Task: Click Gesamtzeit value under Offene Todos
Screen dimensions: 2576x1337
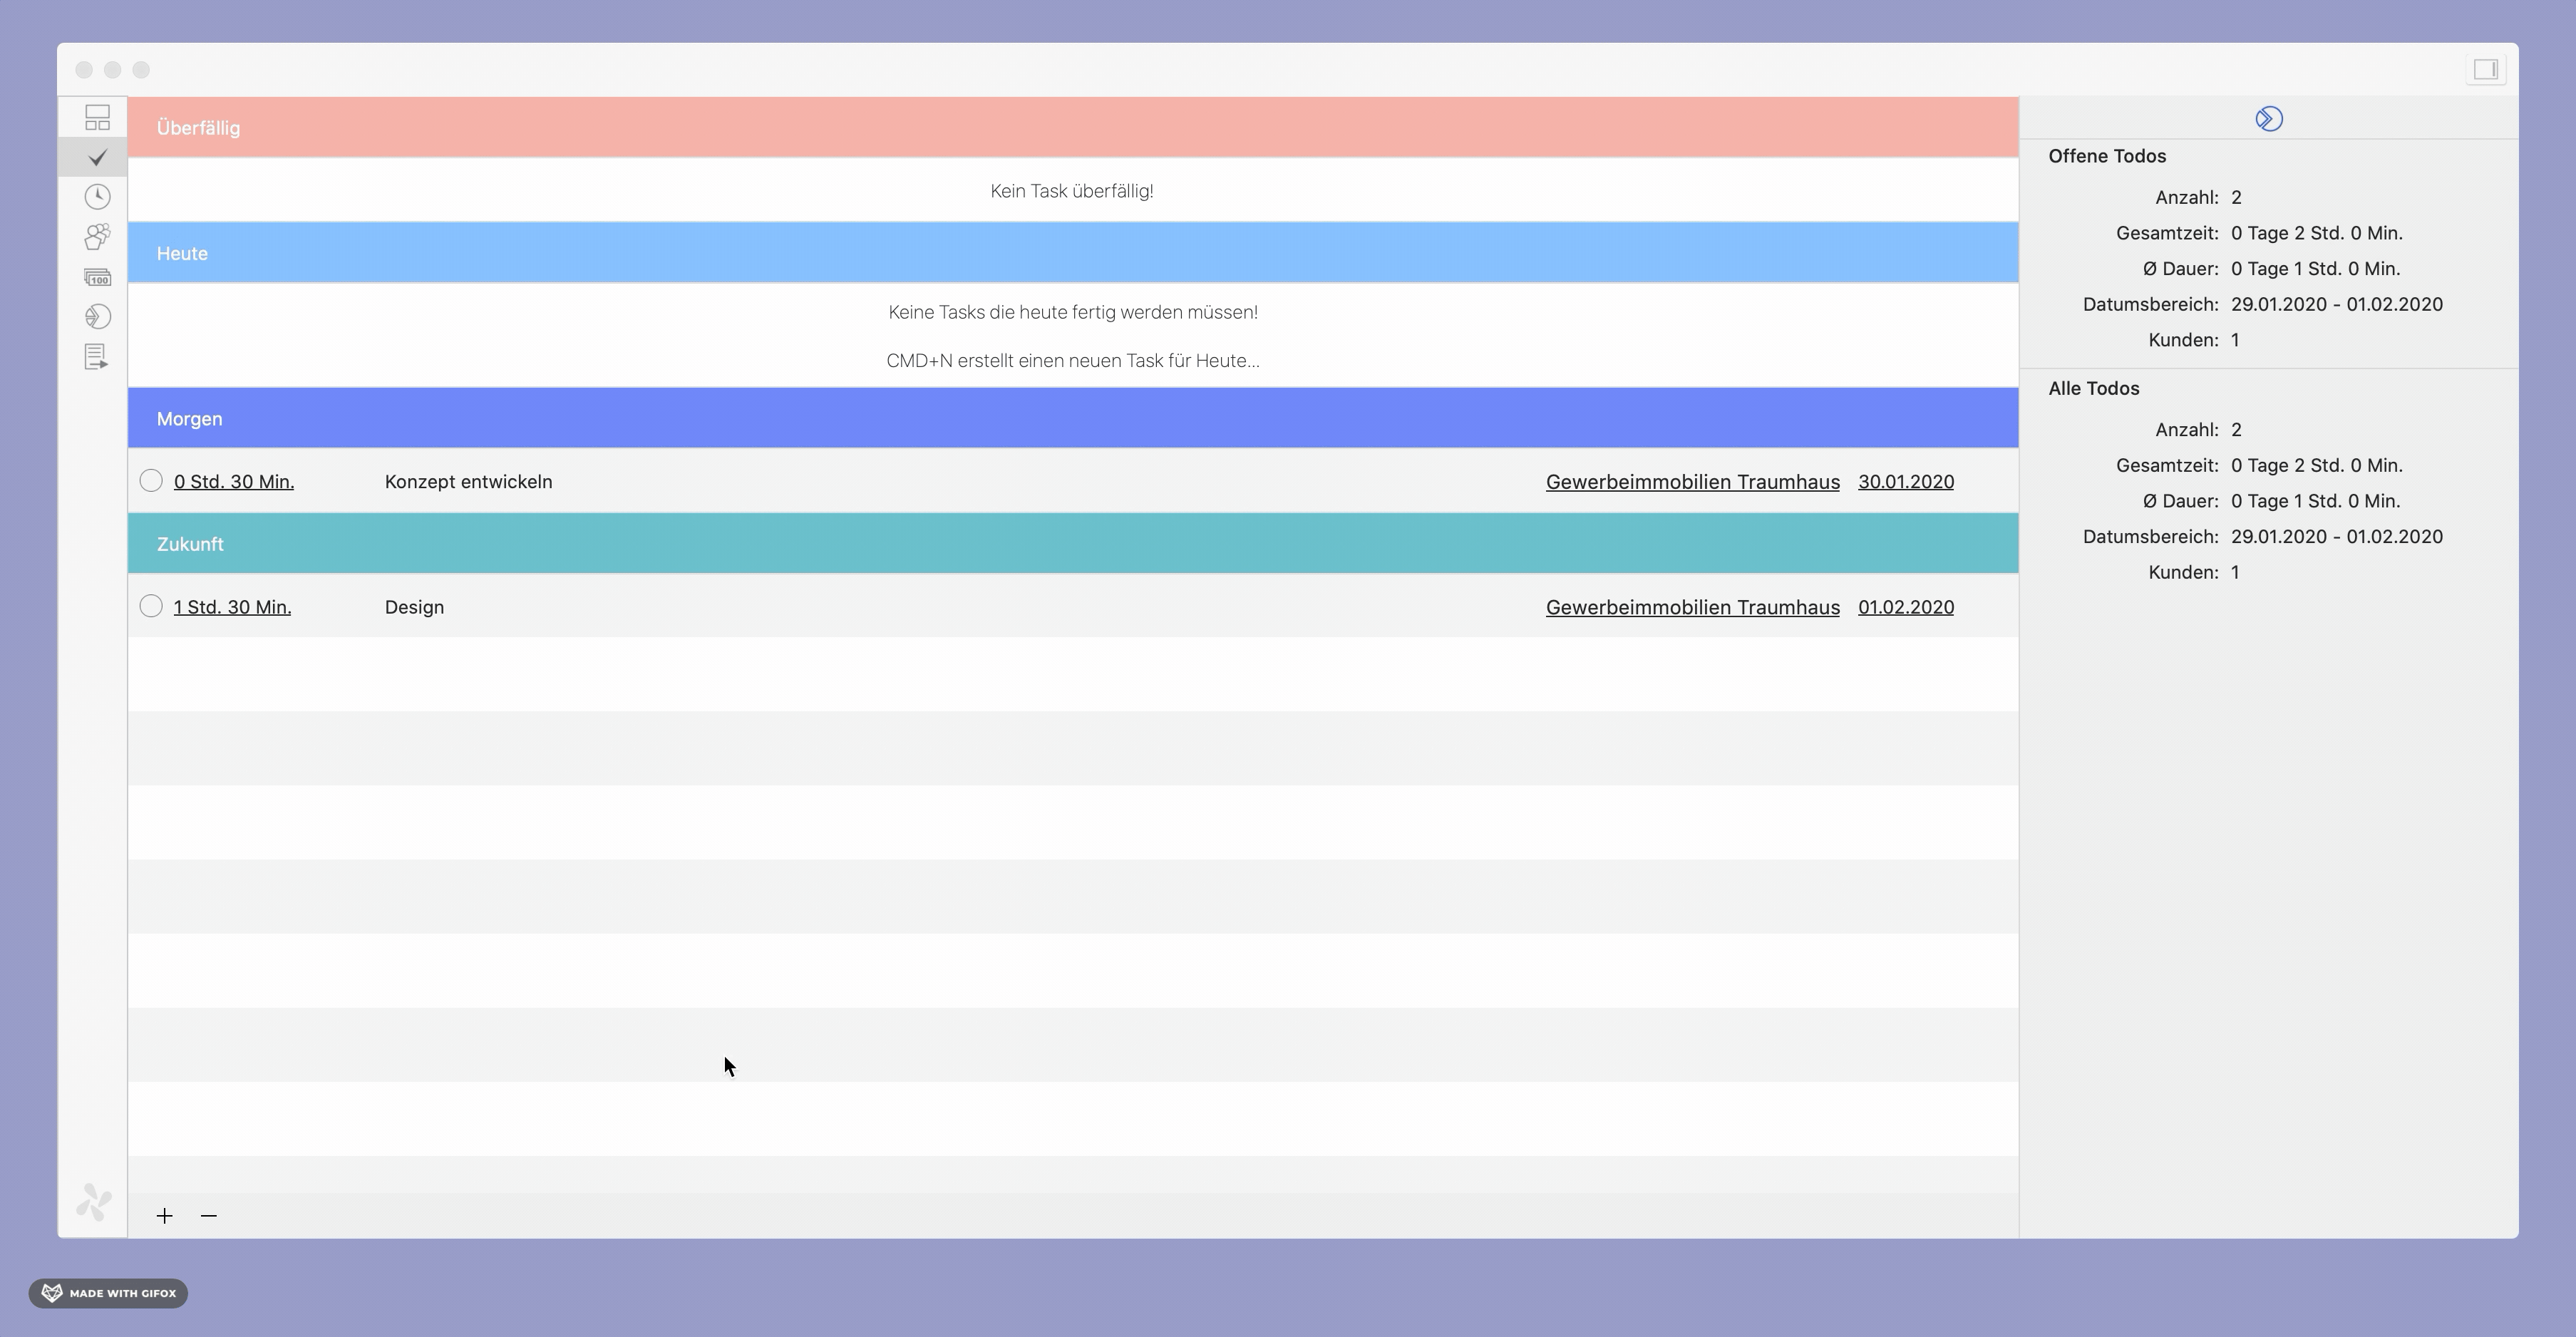Action: [2317, 233]
